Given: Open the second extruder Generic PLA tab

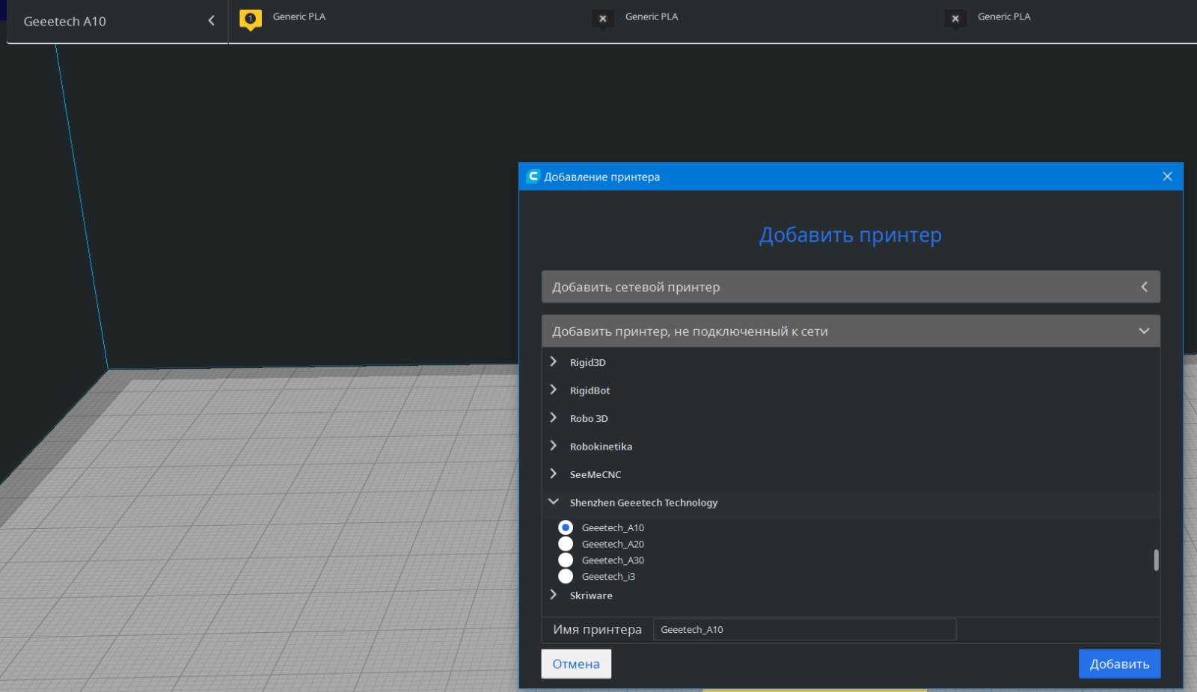Looking at the screenshot, I should click(x=652, y=16).
